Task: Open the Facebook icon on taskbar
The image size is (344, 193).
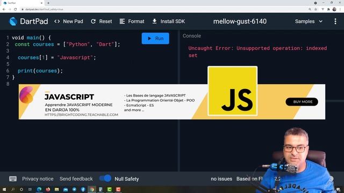Action: tap(83, 189)
